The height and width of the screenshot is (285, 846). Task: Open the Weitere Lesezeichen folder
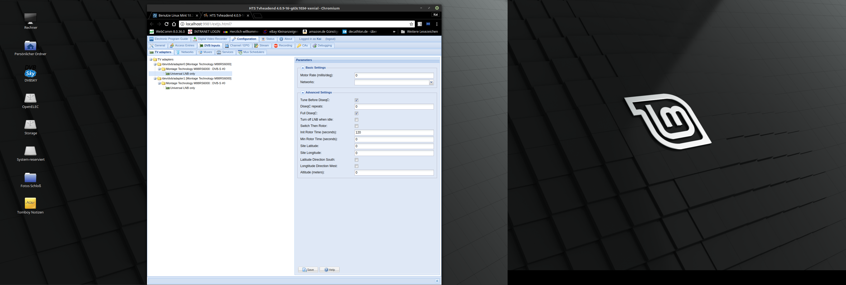pos(419,32)
